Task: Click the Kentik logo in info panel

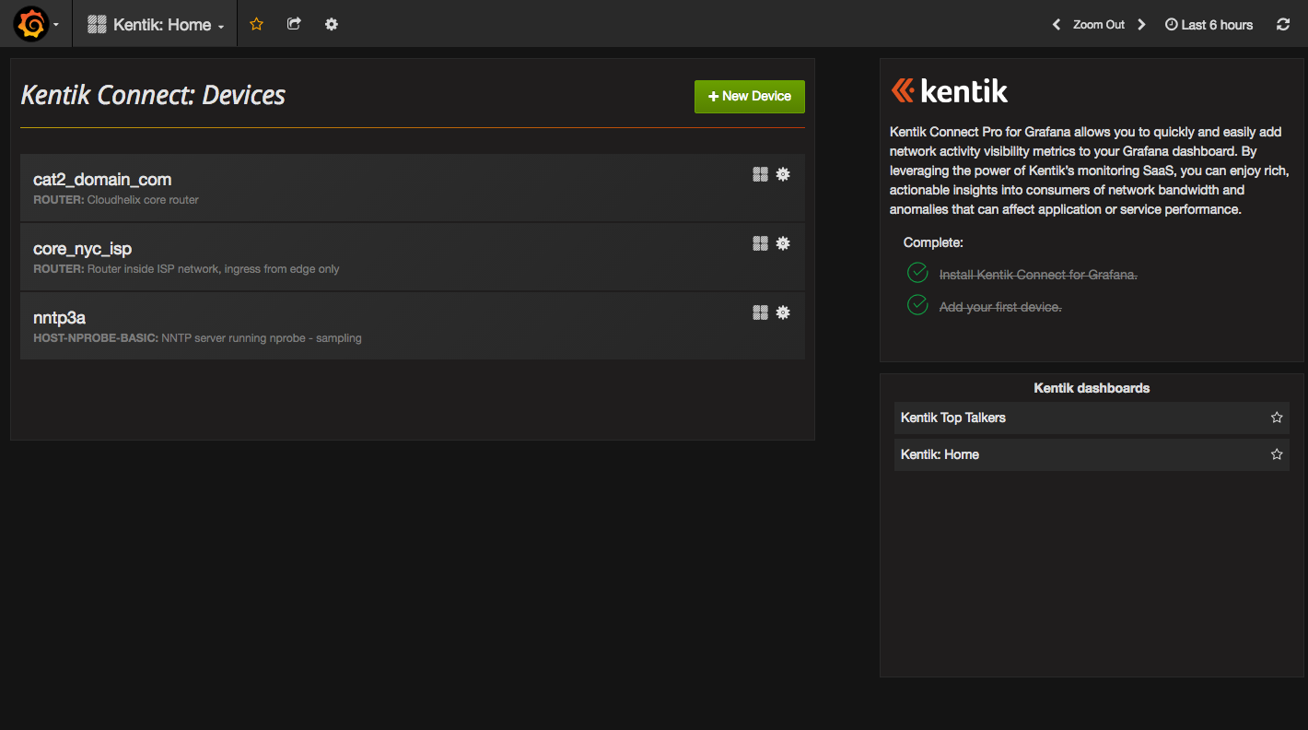Action: click(949, 91)
